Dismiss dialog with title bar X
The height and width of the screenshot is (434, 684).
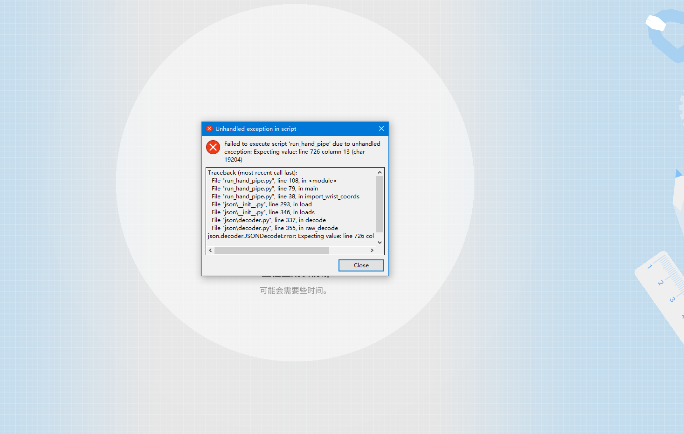coord(381,129)
